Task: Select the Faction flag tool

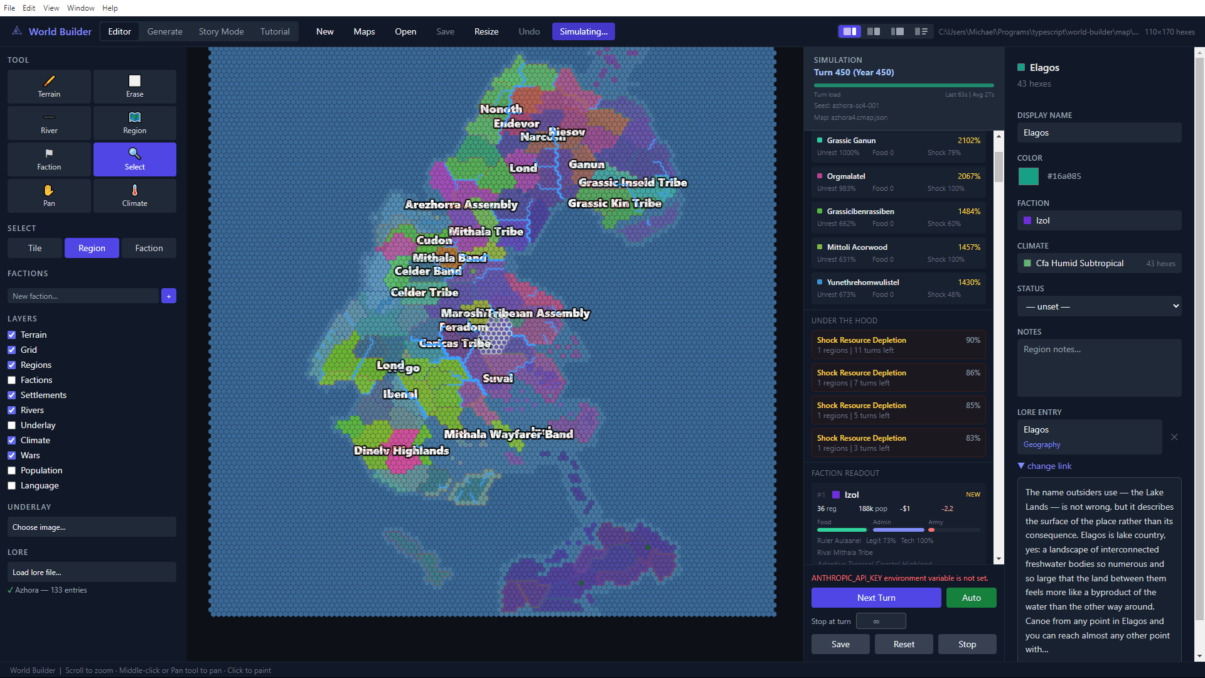Action: tap(49, 159)
